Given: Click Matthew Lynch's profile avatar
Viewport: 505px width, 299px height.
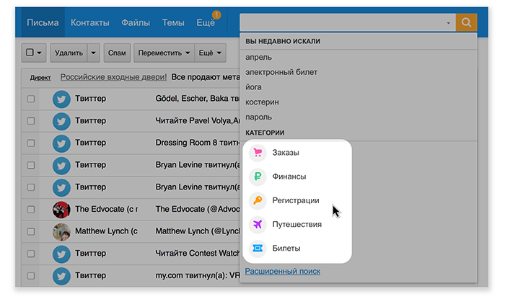Looking at the screenshot, I should pyautogui.click(x=61, y=232).
